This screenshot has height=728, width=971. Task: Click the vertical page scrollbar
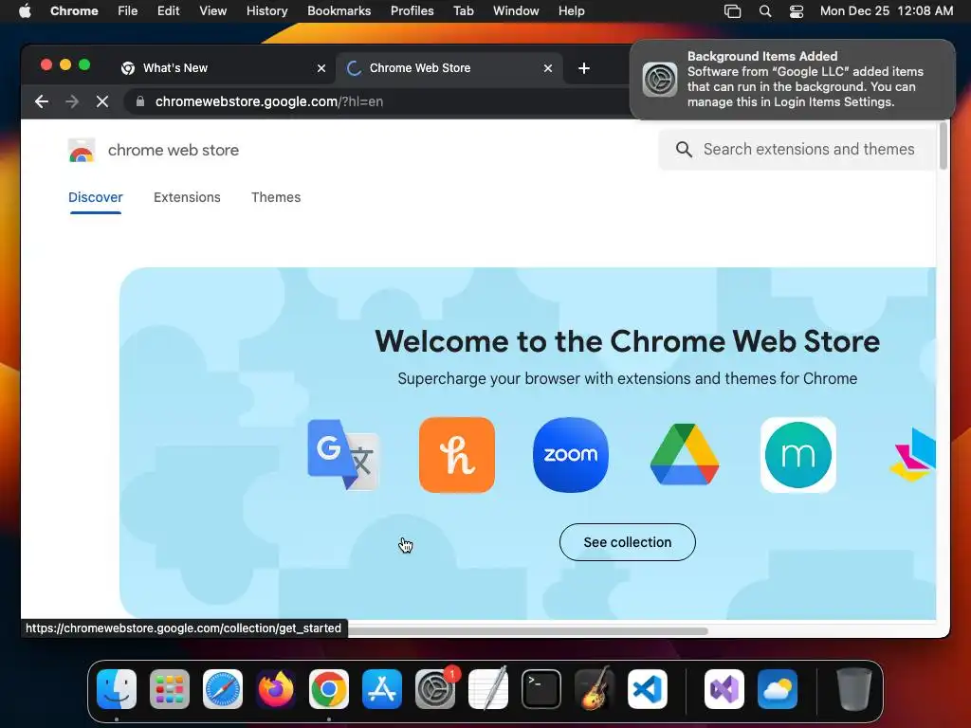(944, 146)
